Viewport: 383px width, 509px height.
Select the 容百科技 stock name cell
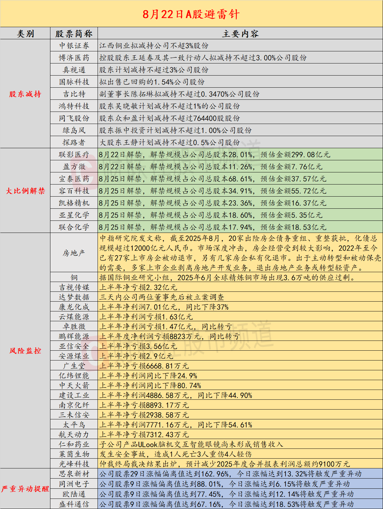[74, 191]
